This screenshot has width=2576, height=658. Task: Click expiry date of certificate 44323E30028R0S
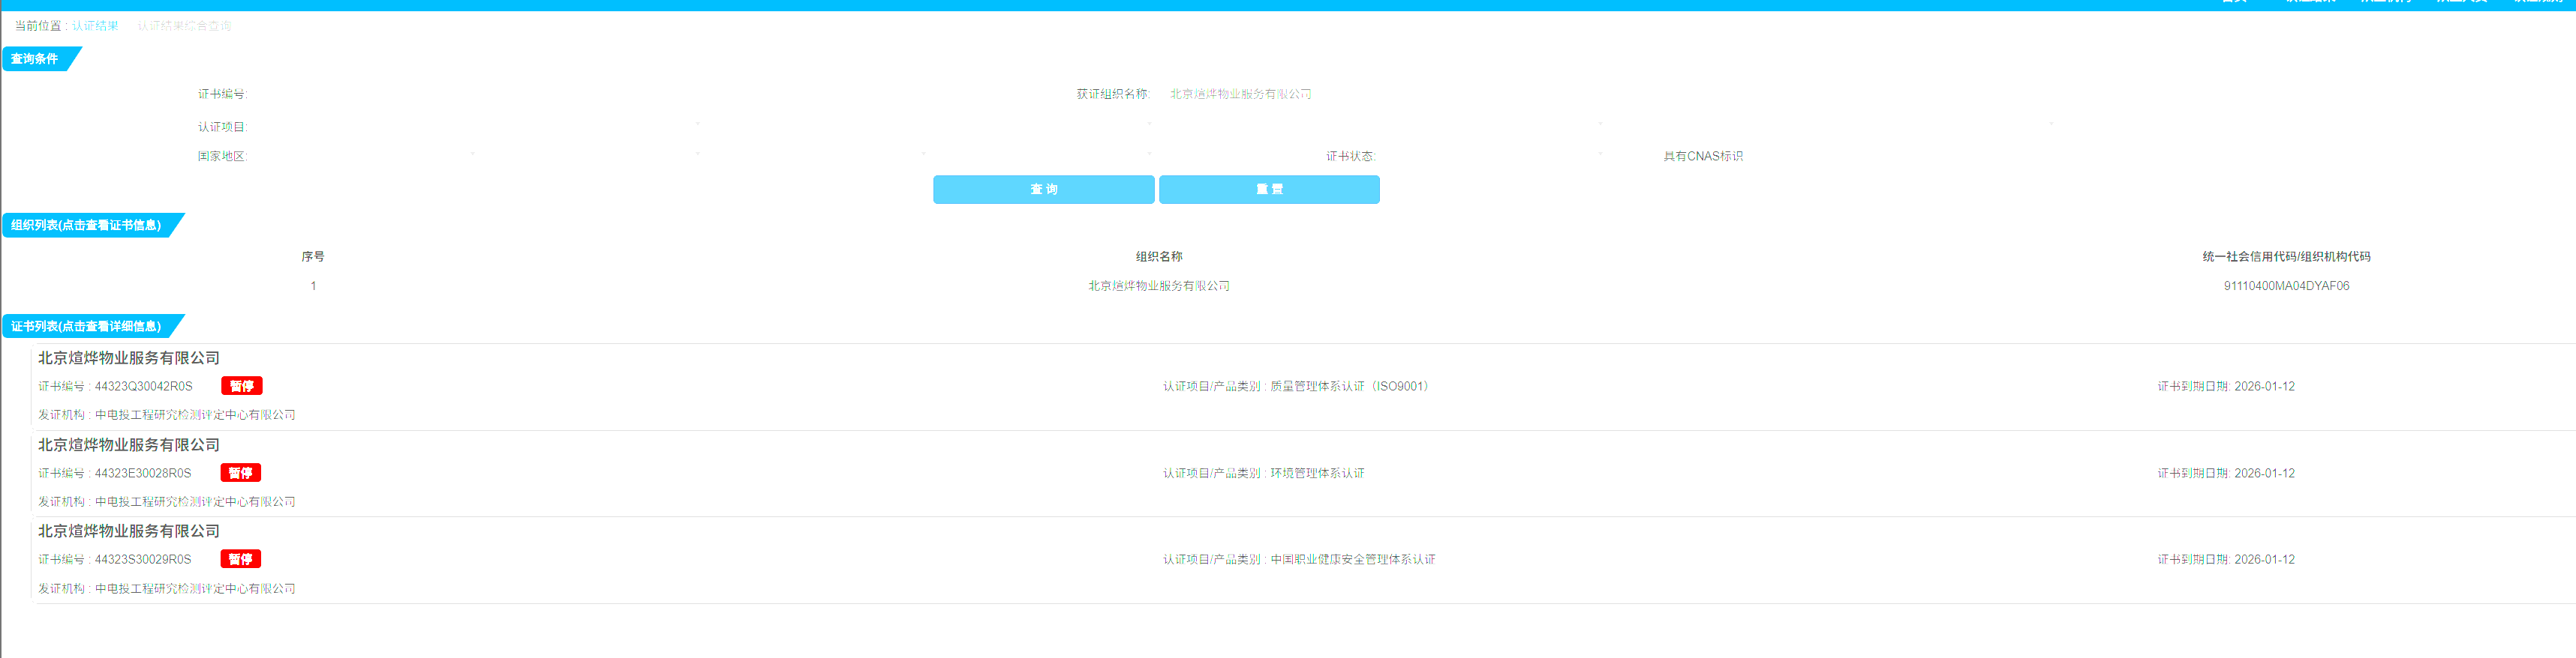click(x=2264, y=474)
